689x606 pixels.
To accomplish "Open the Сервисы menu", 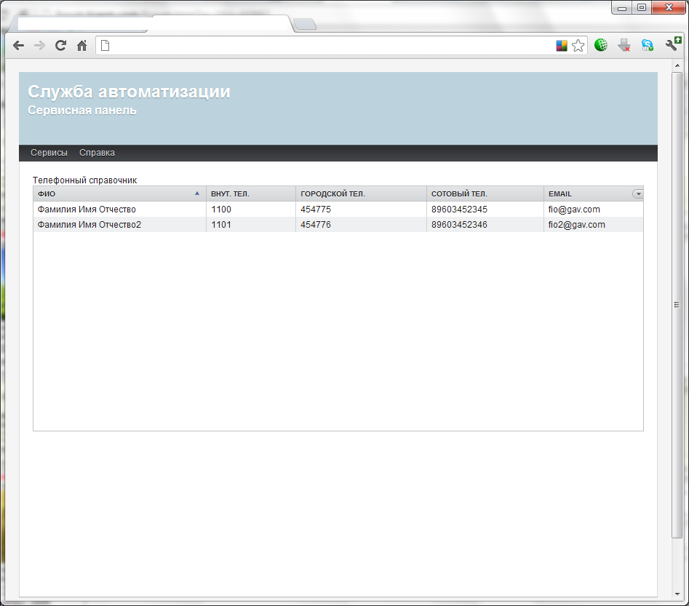I will point(49,153).
